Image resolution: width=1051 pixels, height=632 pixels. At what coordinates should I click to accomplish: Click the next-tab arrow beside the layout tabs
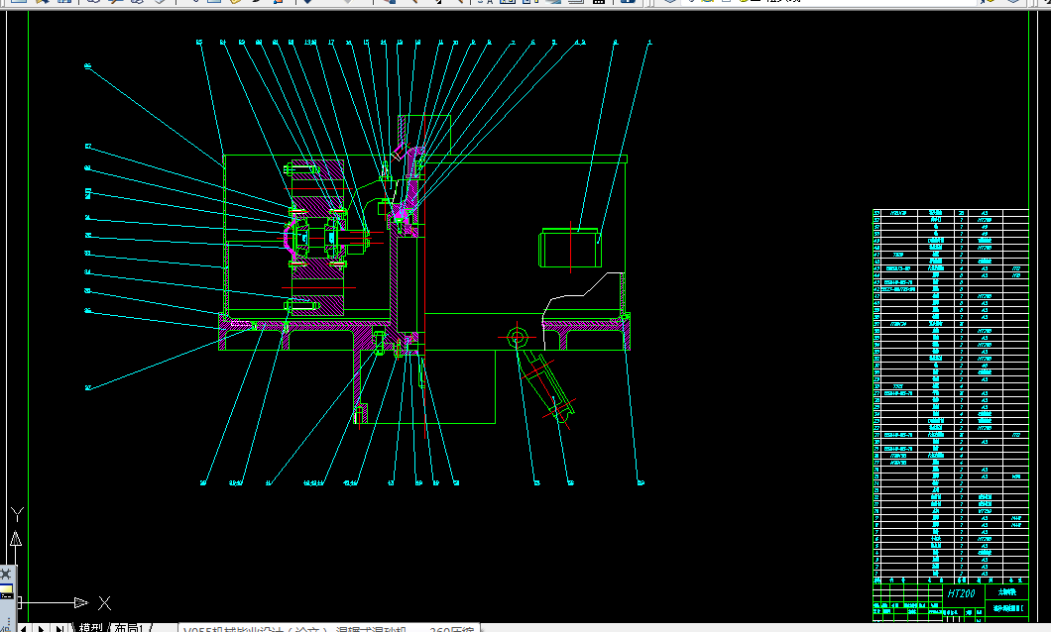42,628
